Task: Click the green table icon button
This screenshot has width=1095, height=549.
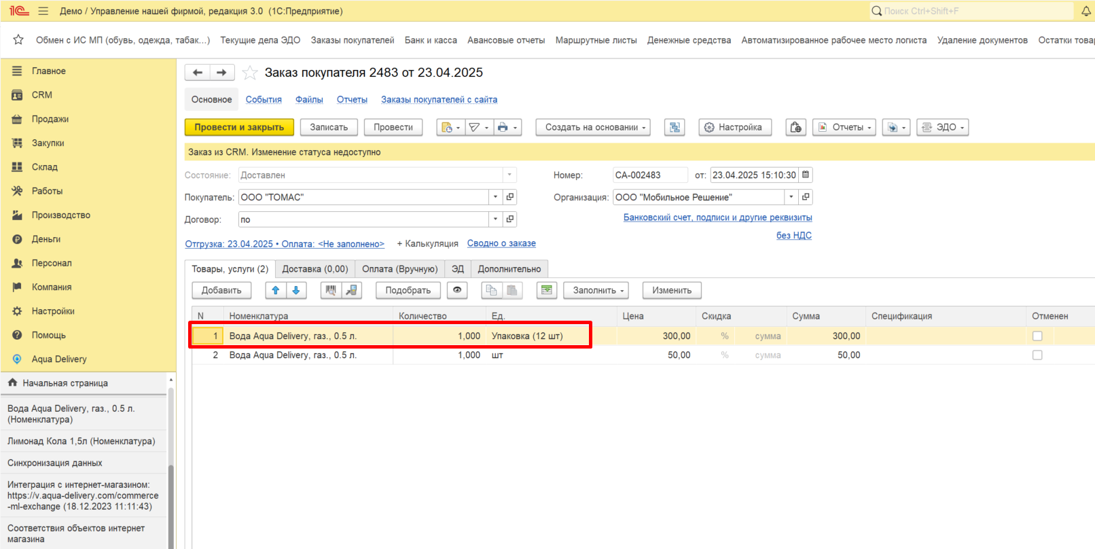Action: (547, 290)
